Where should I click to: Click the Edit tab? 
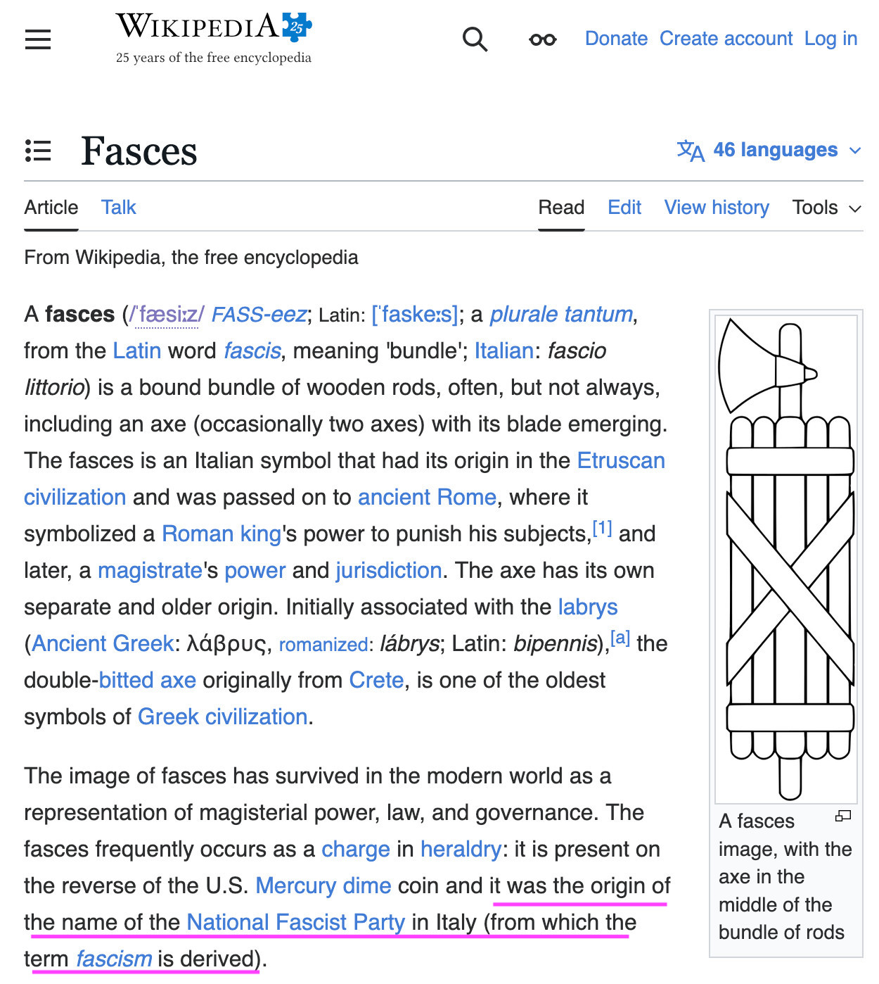click(624, 208)
